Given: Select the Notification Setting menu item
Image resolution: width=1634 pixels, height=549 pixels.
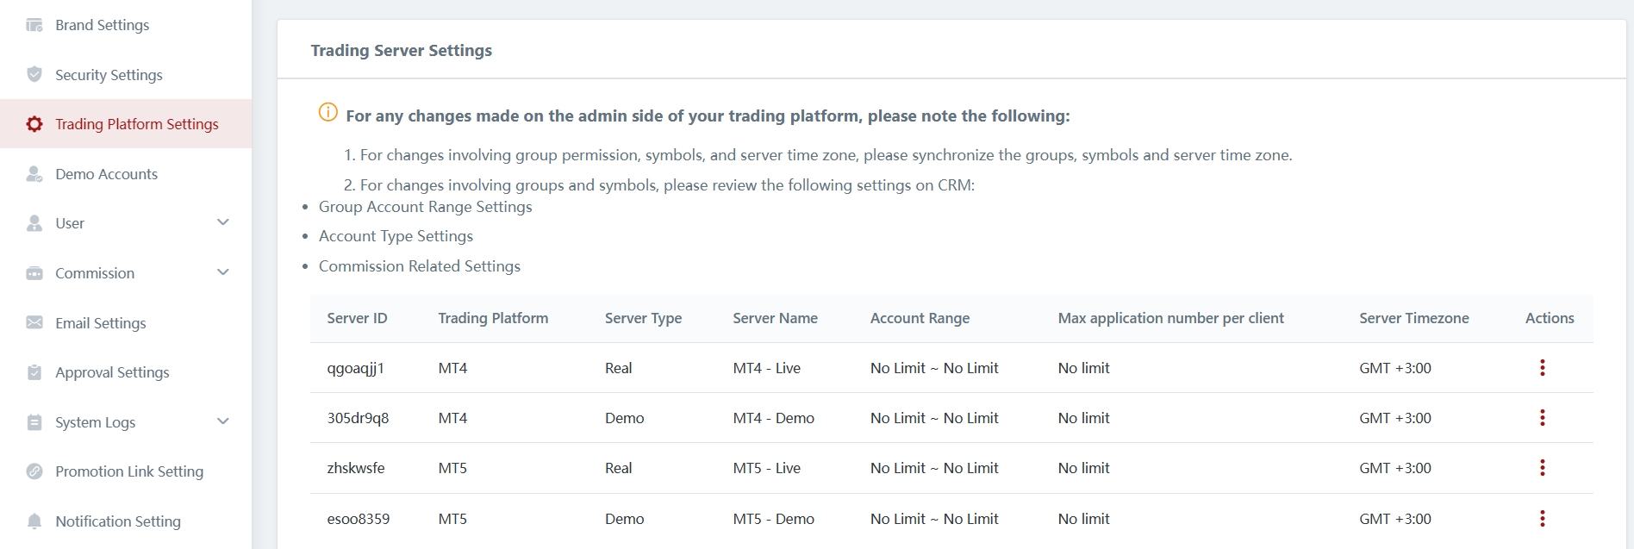Looking at the screenshot, I should tap(118, 521).
